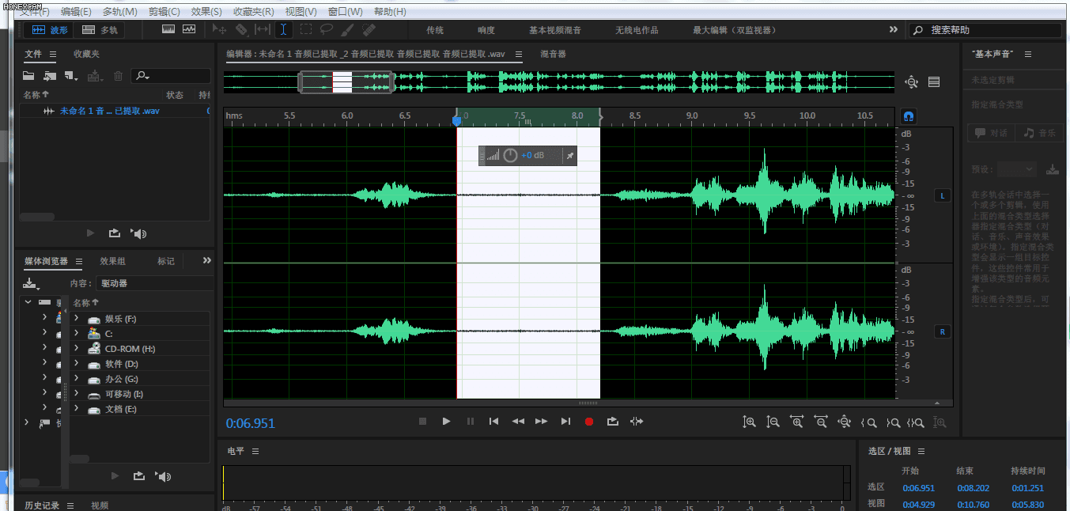Image resolution: width=1070 pixels, height=511 pixels.
Task: Select the Lasso Selection tool
Action: click(x=326, y=29)
